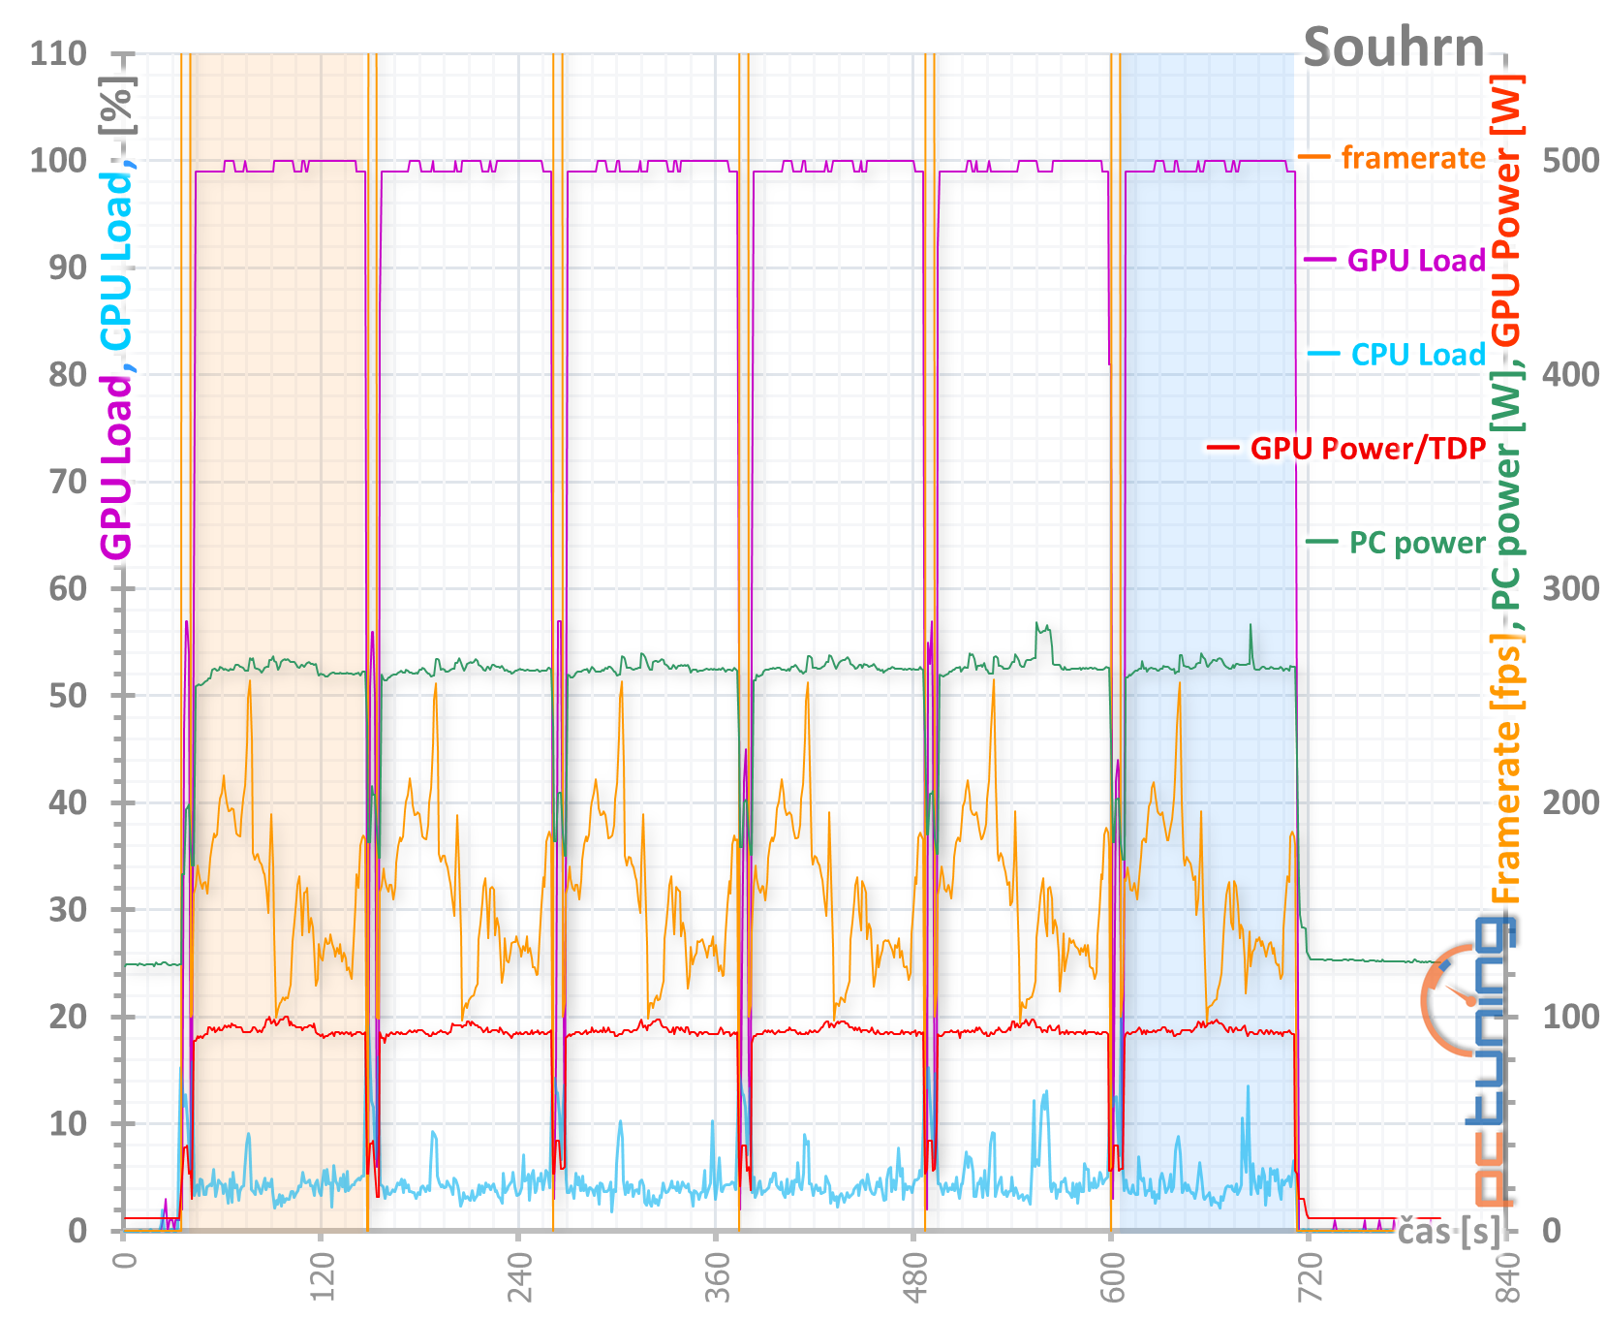The image size is (1606, 1319).
Task: Click right axis value 400
Action: pyautogui.click(x=1570, y=374)
